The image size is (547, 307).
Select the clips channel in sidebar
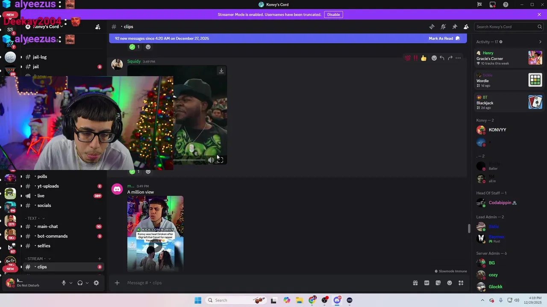[x=63, y=267]
